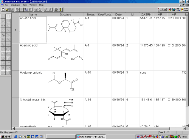The height and width of the screenshot is (139, 189).
Task: Select the lasso selection tool
Action: 3,21
